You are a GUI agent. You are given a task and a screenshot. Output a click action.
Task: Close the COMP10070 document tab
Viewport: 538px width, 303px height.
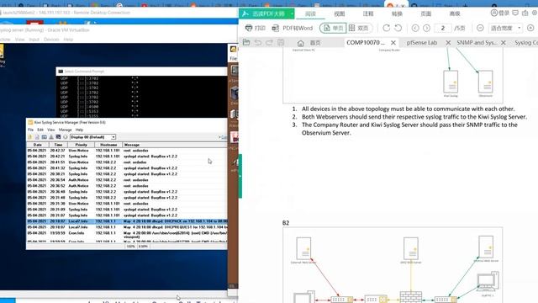(393, 43)
